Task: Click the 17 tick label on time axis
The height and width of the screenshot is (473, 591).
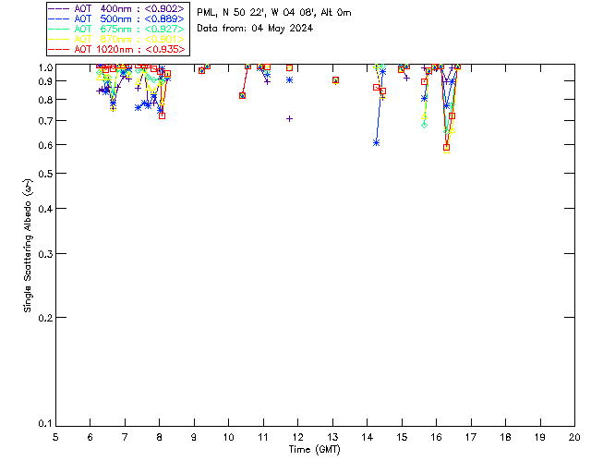Action: click(471, 437)
